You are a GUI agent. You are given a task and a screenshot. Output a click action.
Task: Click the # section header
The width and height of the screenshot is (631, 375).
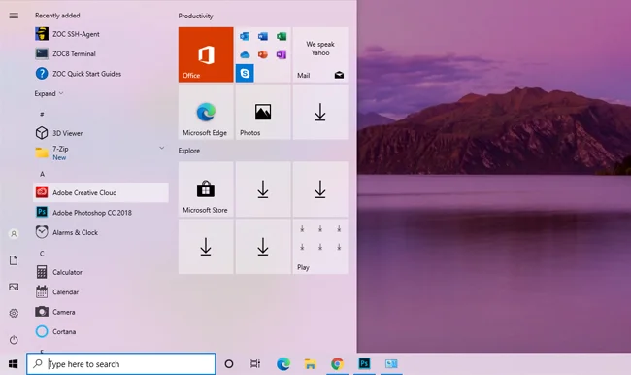pyautogui.click(x=42, y=115)
